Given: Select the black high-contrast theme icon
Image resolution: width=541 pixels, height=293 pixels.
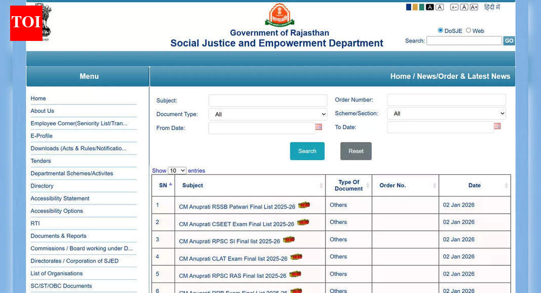Looking at the screenshot, I should (430, 7).
